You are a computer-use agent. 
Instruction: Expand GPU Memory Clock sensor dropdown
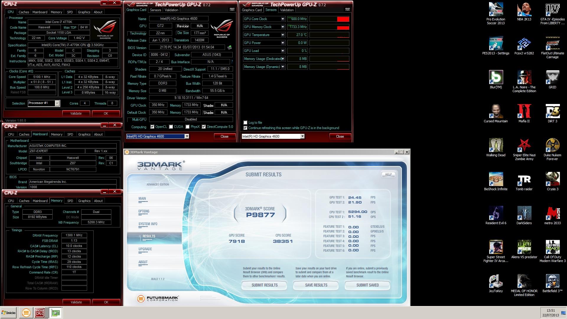point(283,27)
